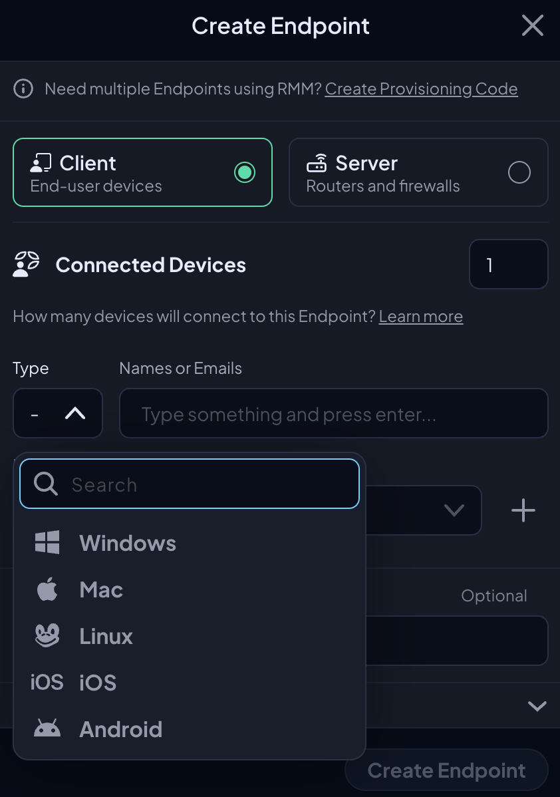Click the plus icon to add row

pos(523,510)
